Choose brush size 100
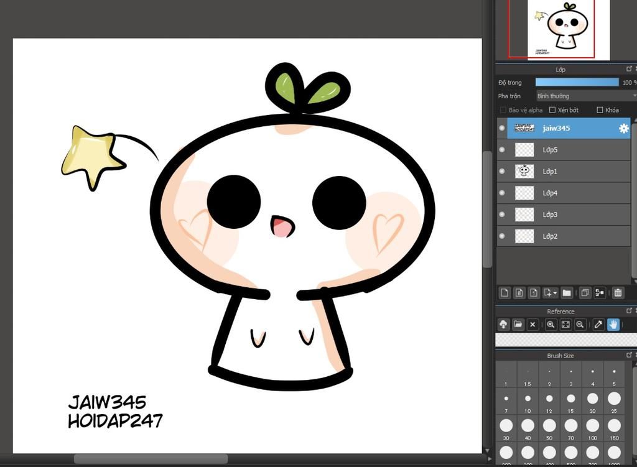Viewport: 637px width, 467px height. click(592, 429)
